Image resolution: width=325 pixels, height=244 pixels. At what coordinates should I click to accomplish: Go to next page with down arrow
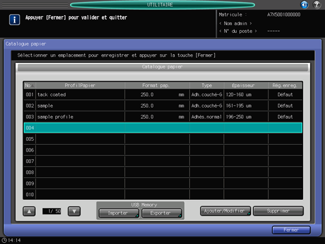pos(74,211)
